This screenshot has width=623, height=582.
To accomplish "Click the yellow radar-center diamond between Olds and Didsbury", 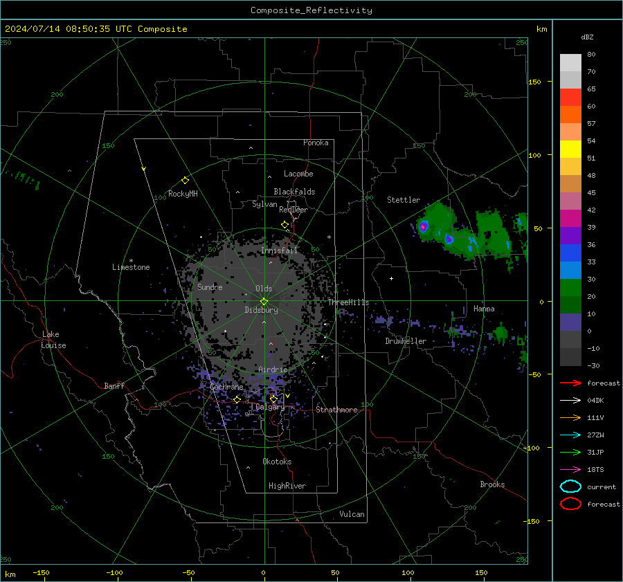I will (x=264, y=302).
